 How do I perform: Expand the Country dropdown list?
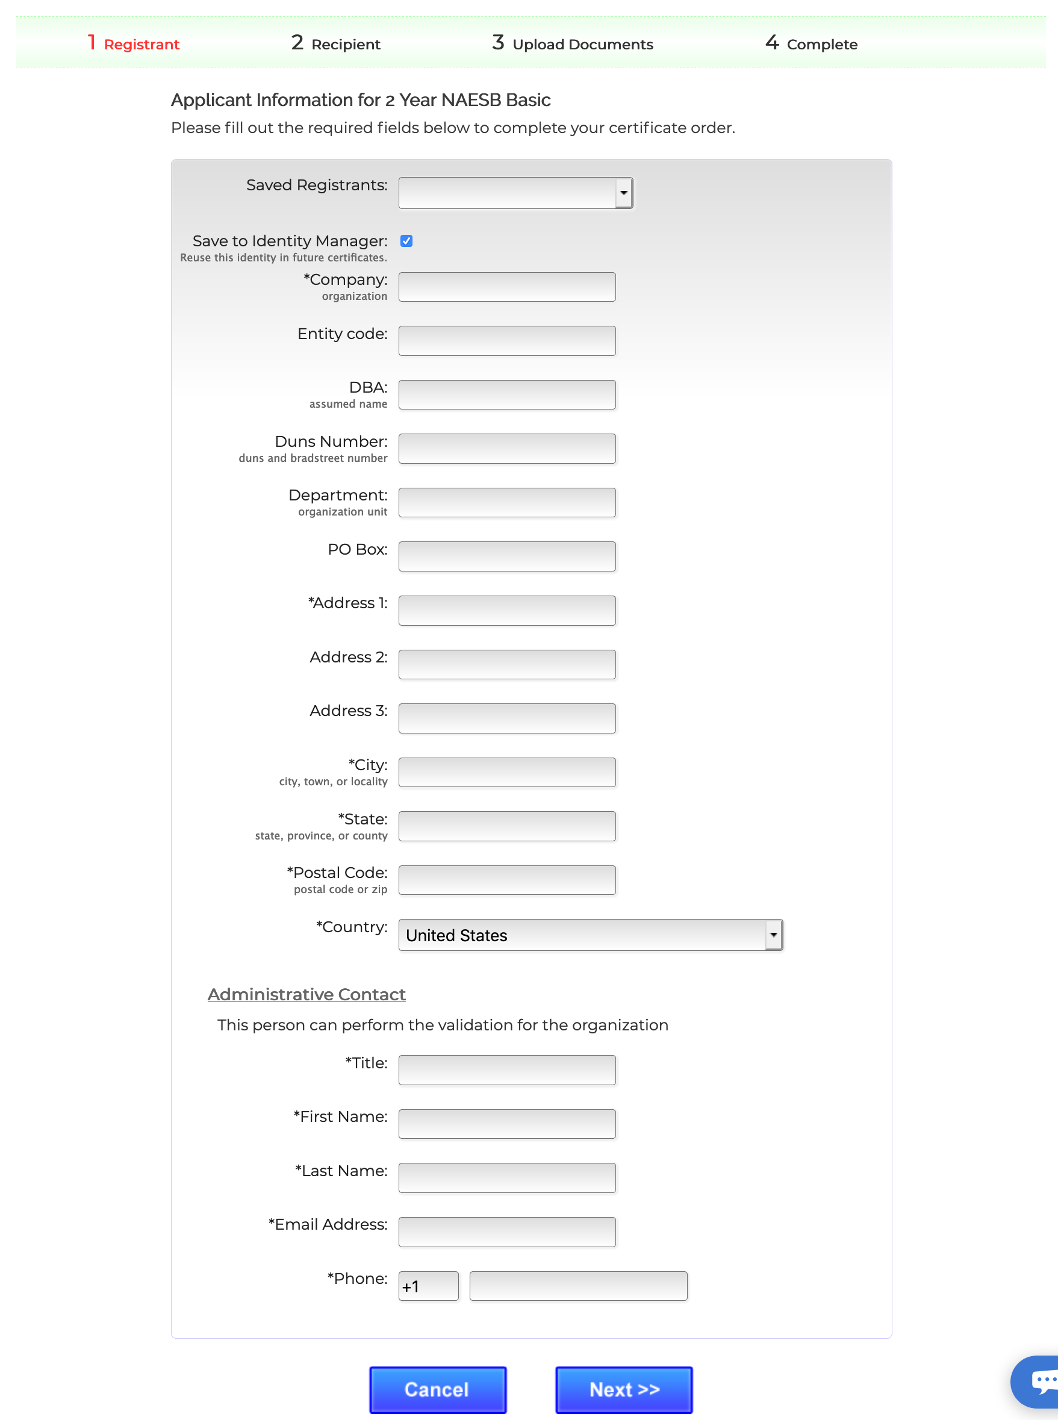tap(590, 935)
